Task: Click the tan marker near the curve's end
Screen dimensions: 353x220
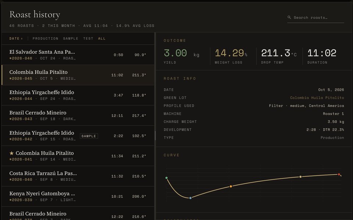Action: pos(300,177)
